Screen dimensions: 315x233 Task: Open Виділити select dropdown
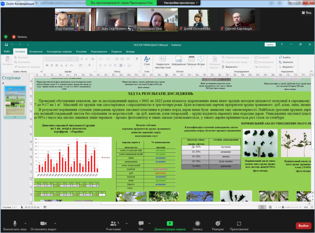[x=287, y=67]
